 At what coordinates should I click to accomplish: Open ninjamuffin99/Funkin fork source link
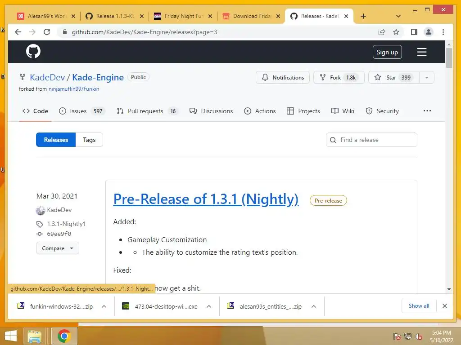74,89
